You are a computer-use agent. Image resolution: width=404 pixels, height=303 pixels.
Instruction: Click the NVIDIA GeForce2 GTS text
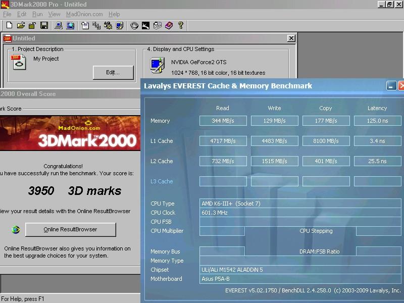click(x=198, y=62)
